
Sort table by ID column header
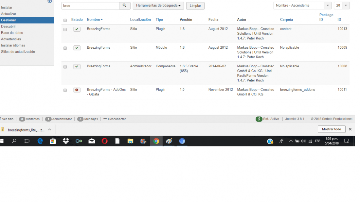tap(339, 20)
